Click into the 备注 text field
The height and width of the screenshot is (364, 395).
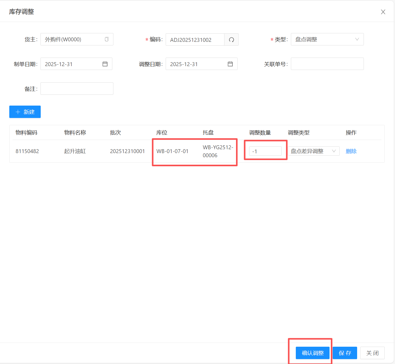(77, 89)
